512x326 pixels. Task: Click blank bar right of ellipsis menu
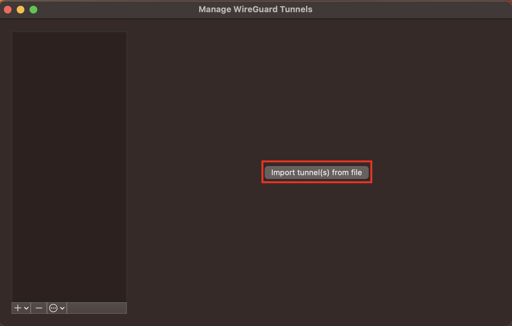(97, 308)
